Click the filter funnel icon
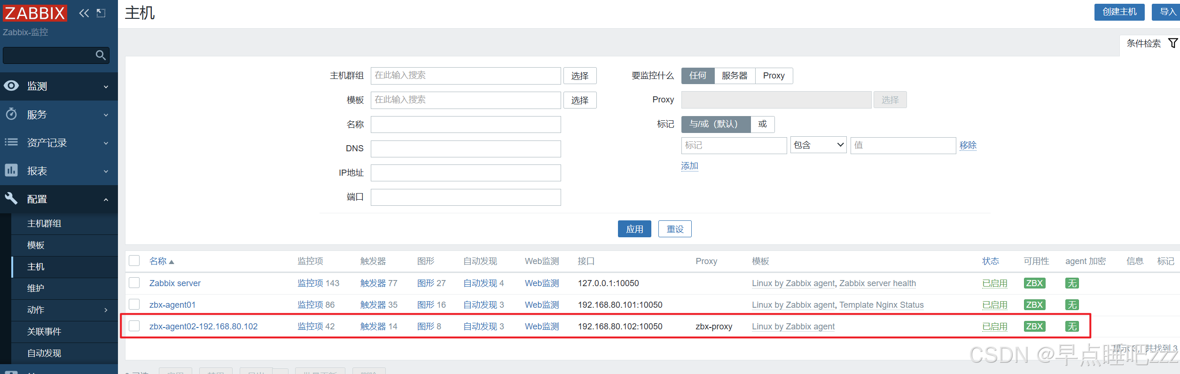 1173,43
